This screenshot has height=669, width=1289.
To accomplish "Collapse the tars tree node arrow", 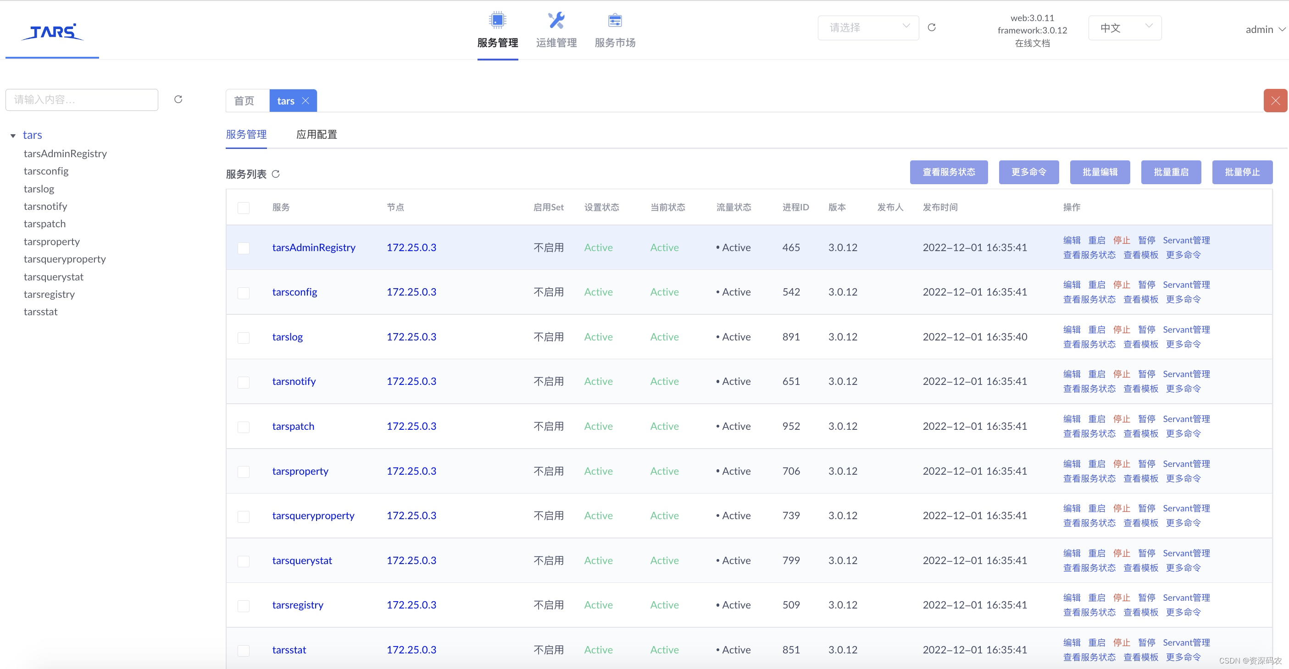I will tap(13, 136).
